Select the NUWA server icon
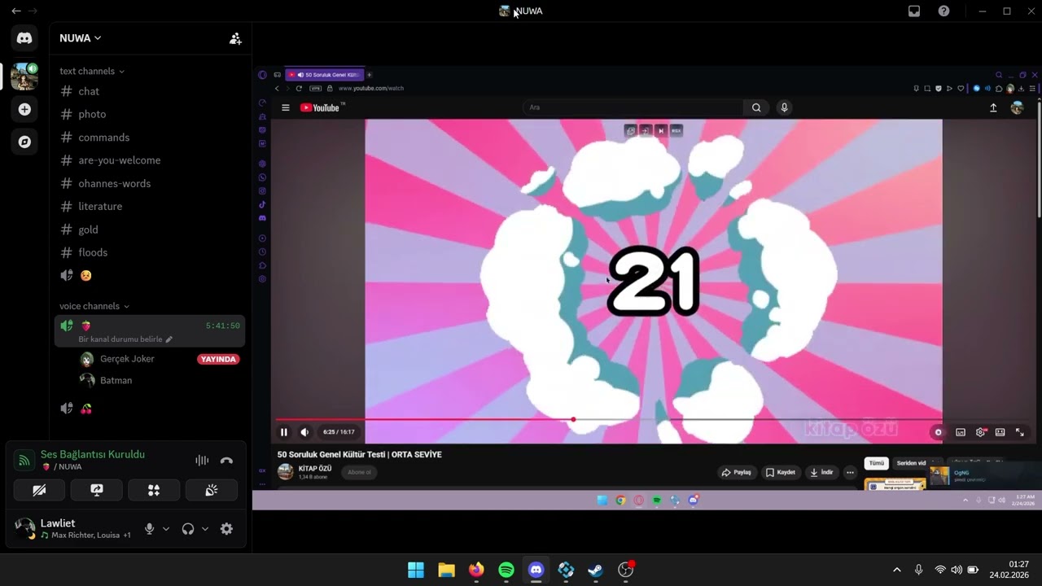Viewport: 1042px width, 586px height. 24,76
